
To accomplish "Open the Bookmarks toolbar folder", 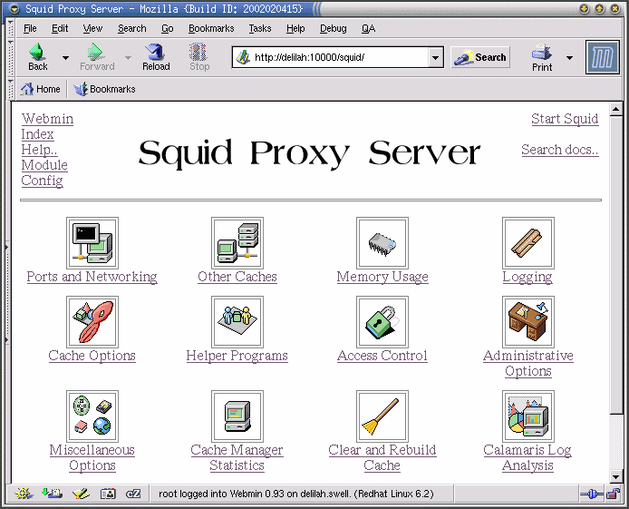I will coord(105,89).
